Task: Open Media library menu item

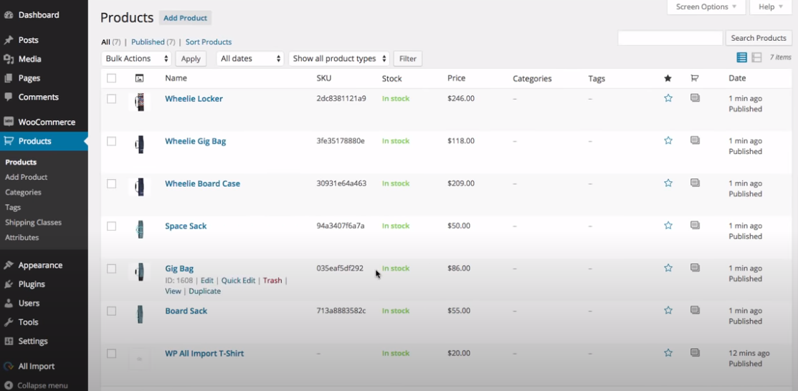Action: pos(29,59)
